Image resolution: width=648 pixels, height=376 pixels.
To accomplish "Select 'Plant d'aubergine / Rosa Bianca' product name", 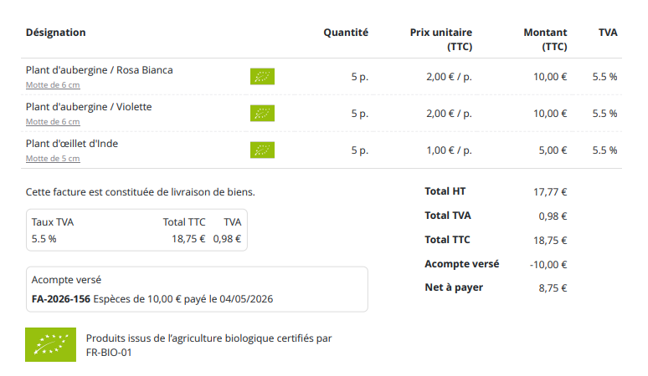I will point(99,70).
